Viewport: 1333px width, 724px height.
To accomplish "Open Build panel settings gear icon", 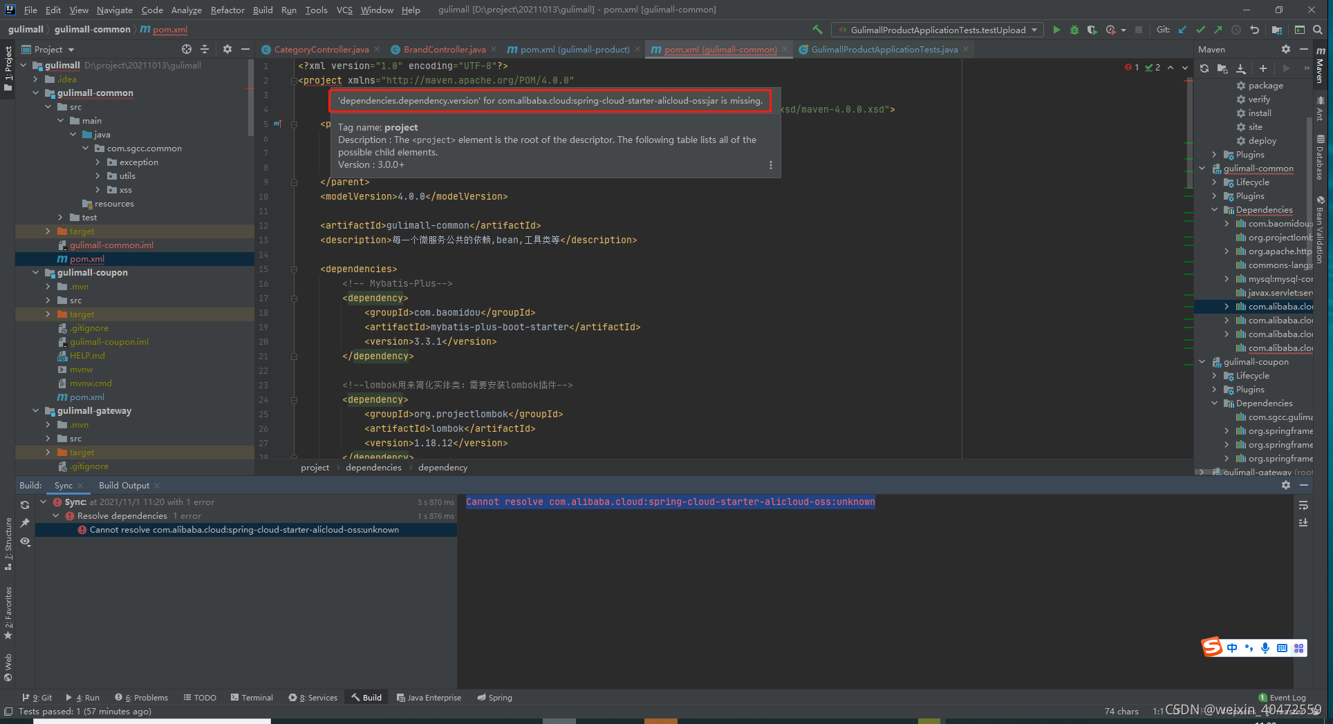I will coord(1286,485).
